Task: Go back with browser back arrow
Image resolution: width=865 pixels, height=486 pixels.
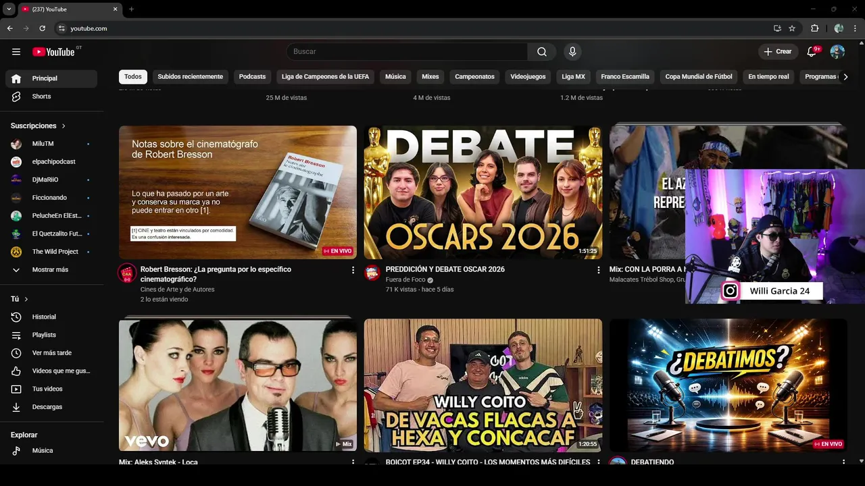Action: [9, 28]
